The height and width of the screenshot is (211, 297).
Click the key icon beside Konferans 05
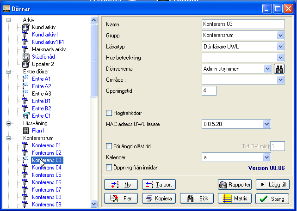25,175
